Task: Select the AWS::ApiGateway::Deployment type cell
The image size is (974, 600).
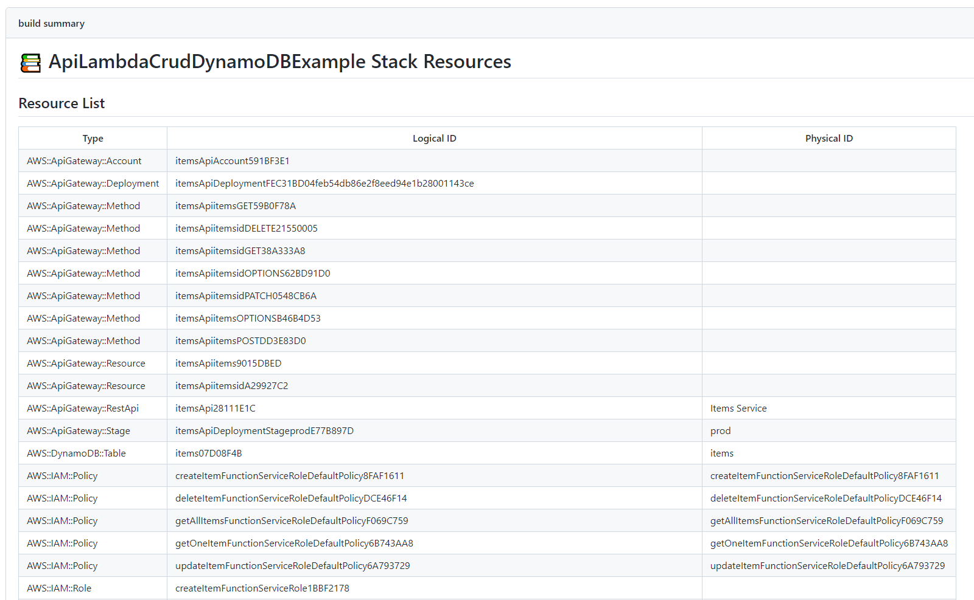Action: [x=93, y=183]
